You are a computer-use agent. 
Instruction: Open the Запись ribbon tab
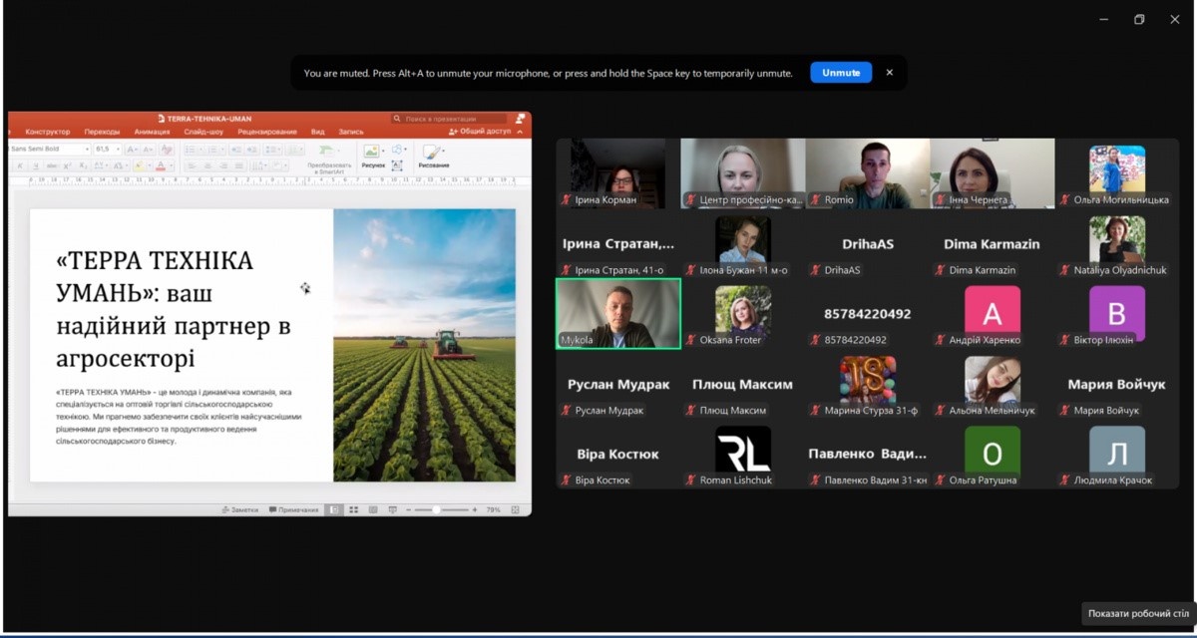tap(351, 132)
